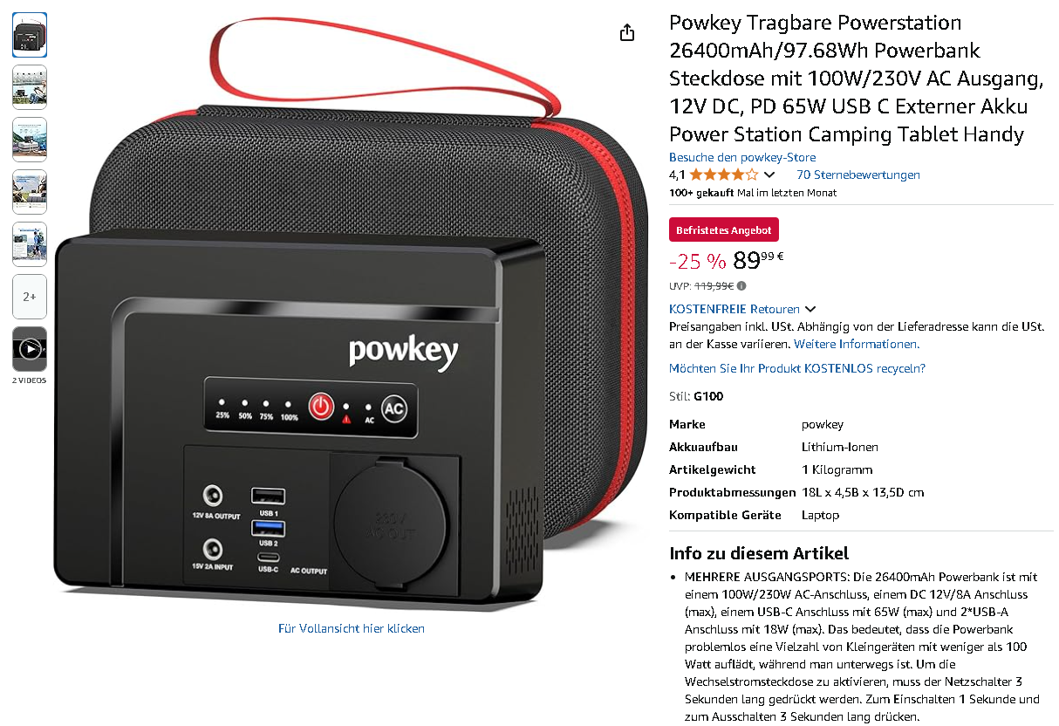Viewport: 1059px width, 726px height.
Task: Play the product video thumbnail
Action: 30,349
